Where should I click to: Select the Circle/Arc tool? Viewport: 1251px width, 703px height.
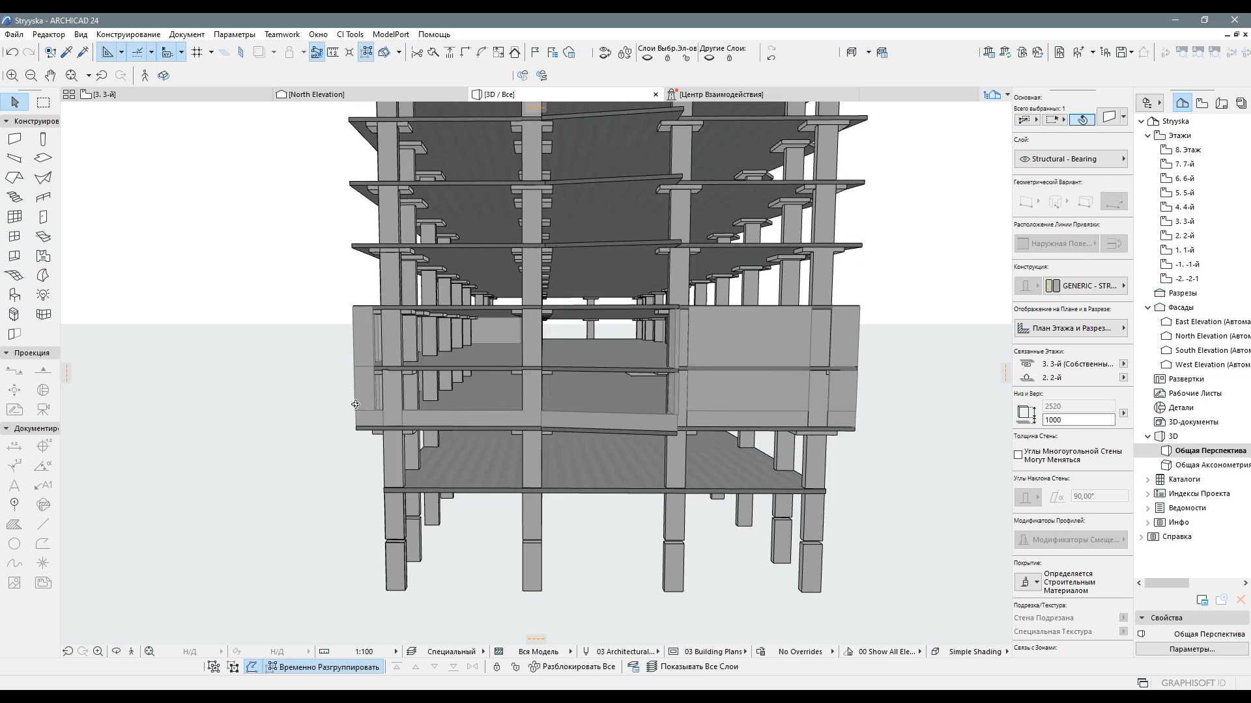14,544
